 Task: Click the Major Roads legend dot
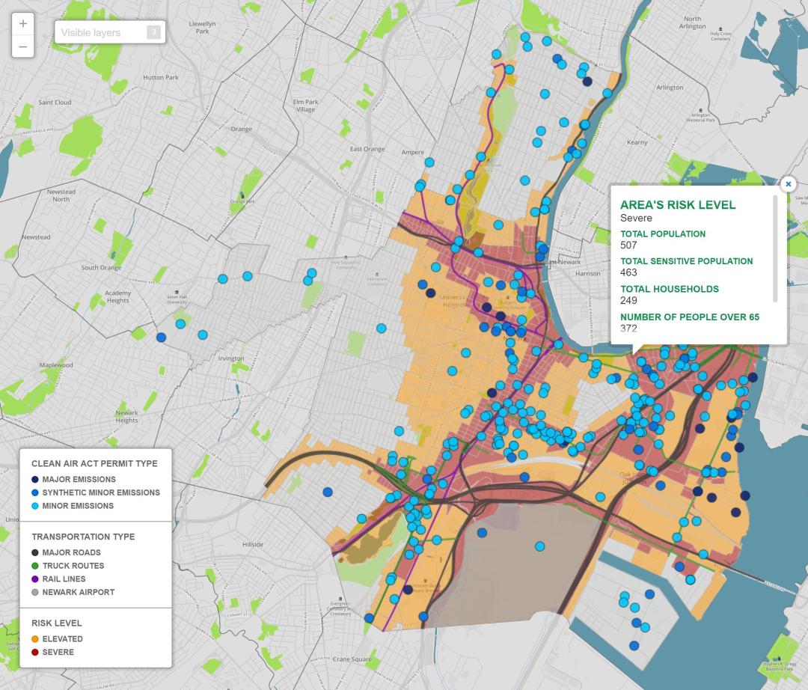pyautogui.click(x=35, y=553)
